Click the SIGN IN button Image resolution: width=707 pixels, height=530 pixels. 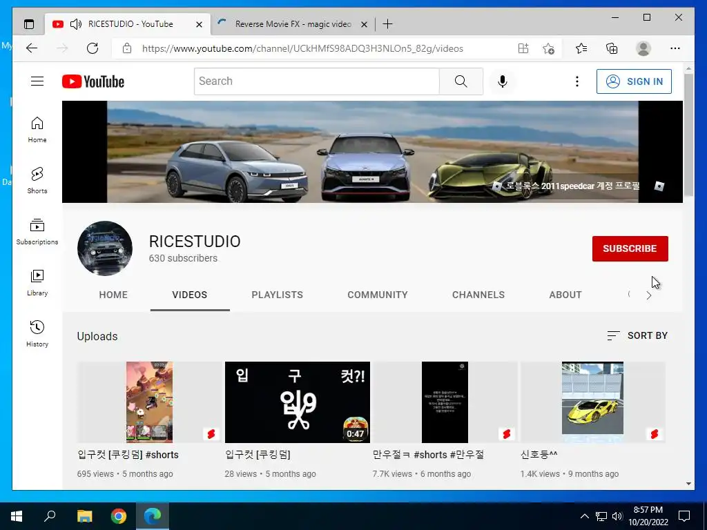tap(634, 81)
